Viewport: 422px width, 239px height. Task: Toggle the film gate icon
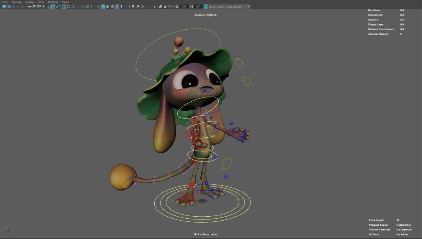(69, 7)
